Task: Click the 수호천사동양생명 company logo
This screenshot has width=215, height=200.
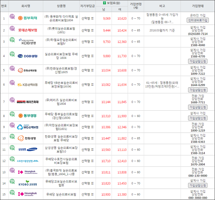Action: coord(27,161)
